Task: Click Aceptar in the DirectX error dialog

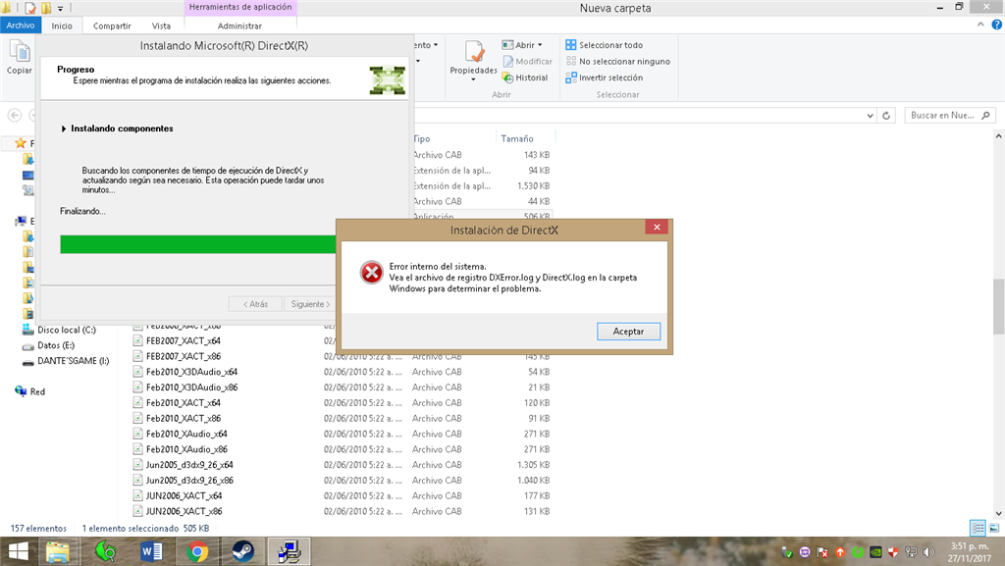Action: coord(628,331)
